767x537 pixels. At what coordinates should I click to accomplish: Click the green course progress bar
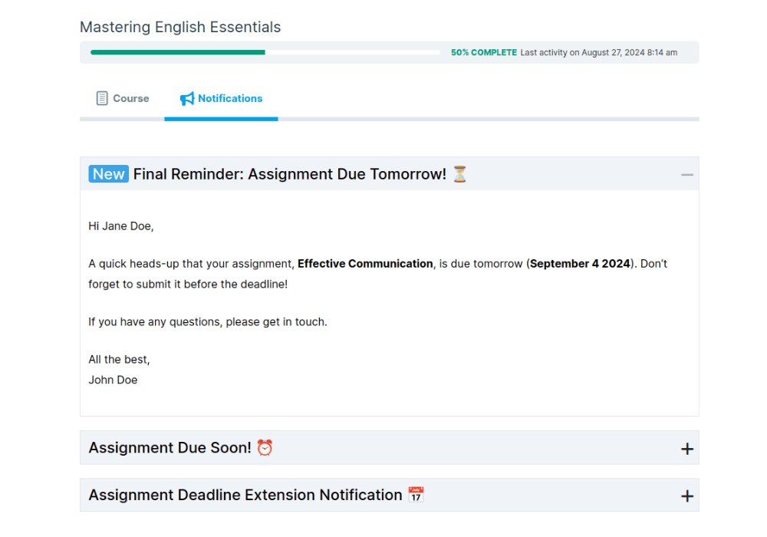pos(178,52)
